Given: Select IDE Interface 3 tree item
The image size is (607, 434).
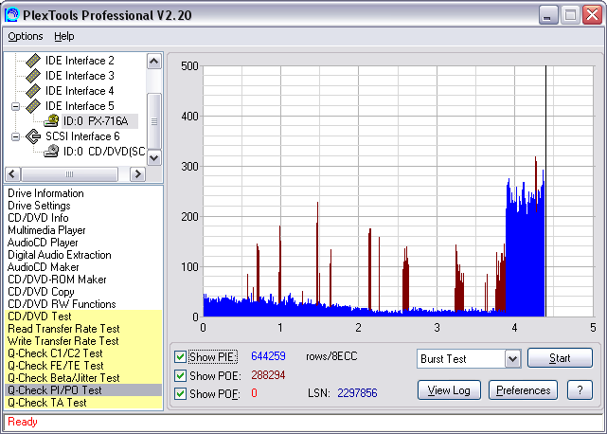Looking at the screenshot, I should point(80,76).
